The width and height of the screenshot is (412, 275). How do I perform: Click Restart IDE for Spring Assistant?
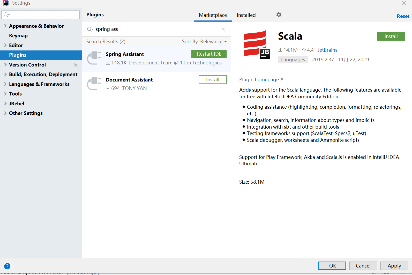pyautogui.click(x=209, y=54)
